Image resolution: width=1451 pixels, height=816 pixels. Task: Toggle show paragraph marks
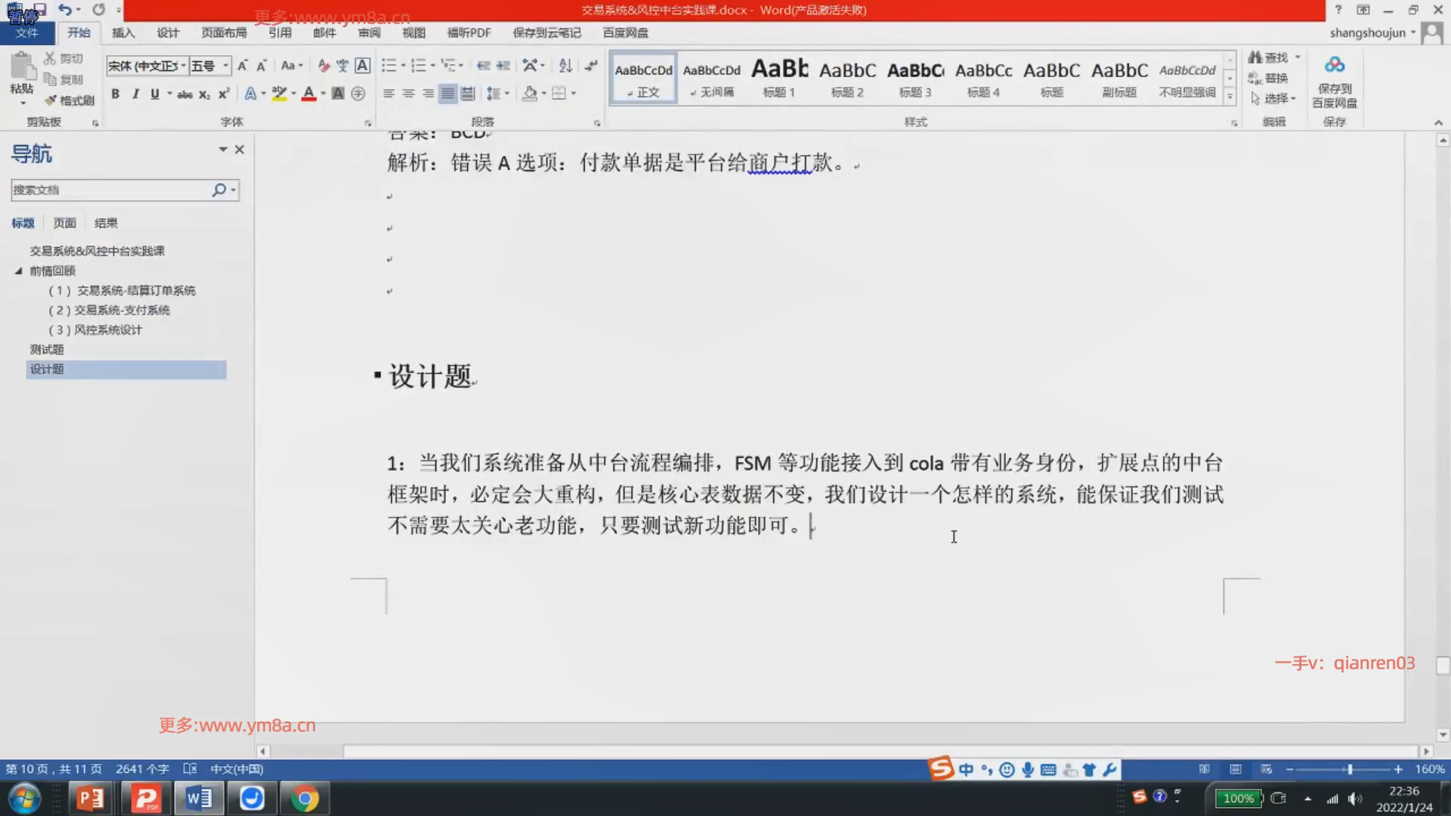(591, 66)
